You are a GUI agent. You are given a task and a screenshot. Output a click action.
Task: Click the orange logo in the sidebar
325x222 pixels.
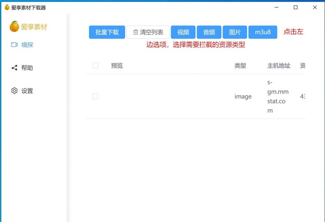[x=15, y=27]
